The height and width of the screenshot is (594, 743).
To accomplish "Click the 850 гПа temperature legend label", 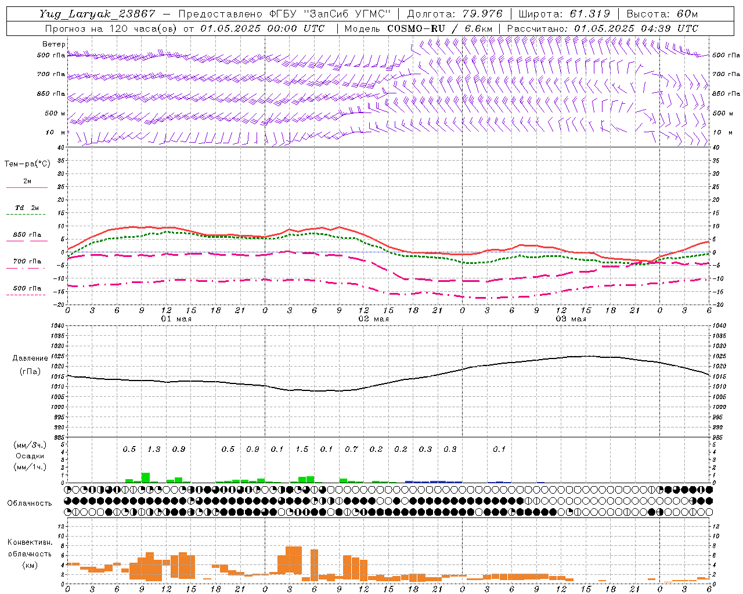I will 27,235.
